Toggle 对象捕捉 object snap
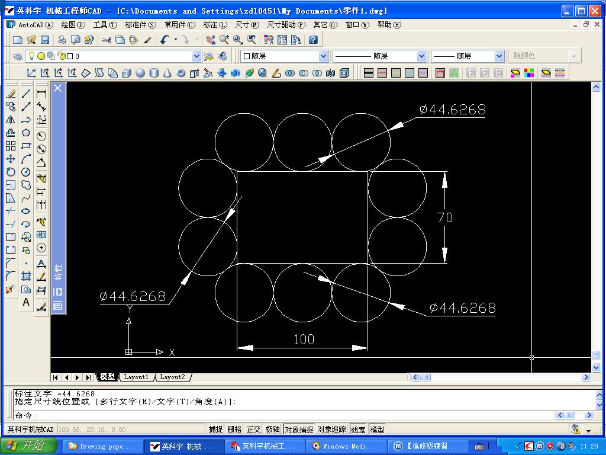 point(299,430)
